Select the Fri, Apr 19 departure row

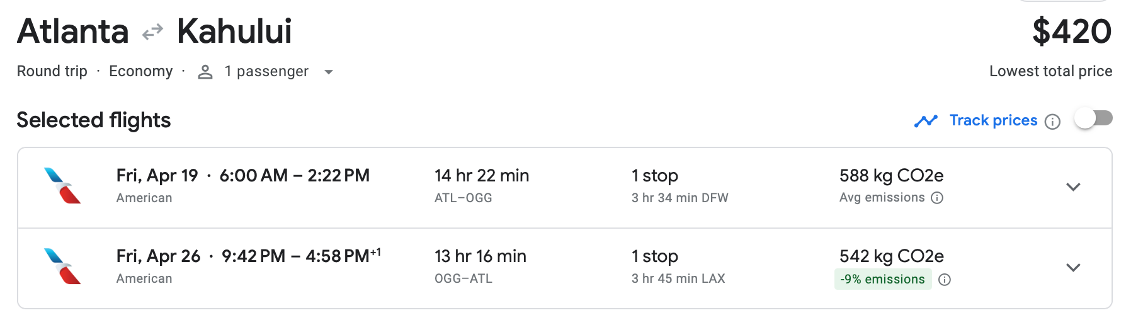tap(242, 176)
